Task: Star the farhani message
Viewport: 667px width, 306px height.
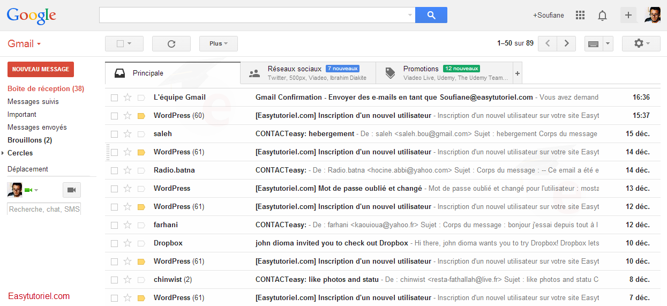Action: [x=128, y=225]
